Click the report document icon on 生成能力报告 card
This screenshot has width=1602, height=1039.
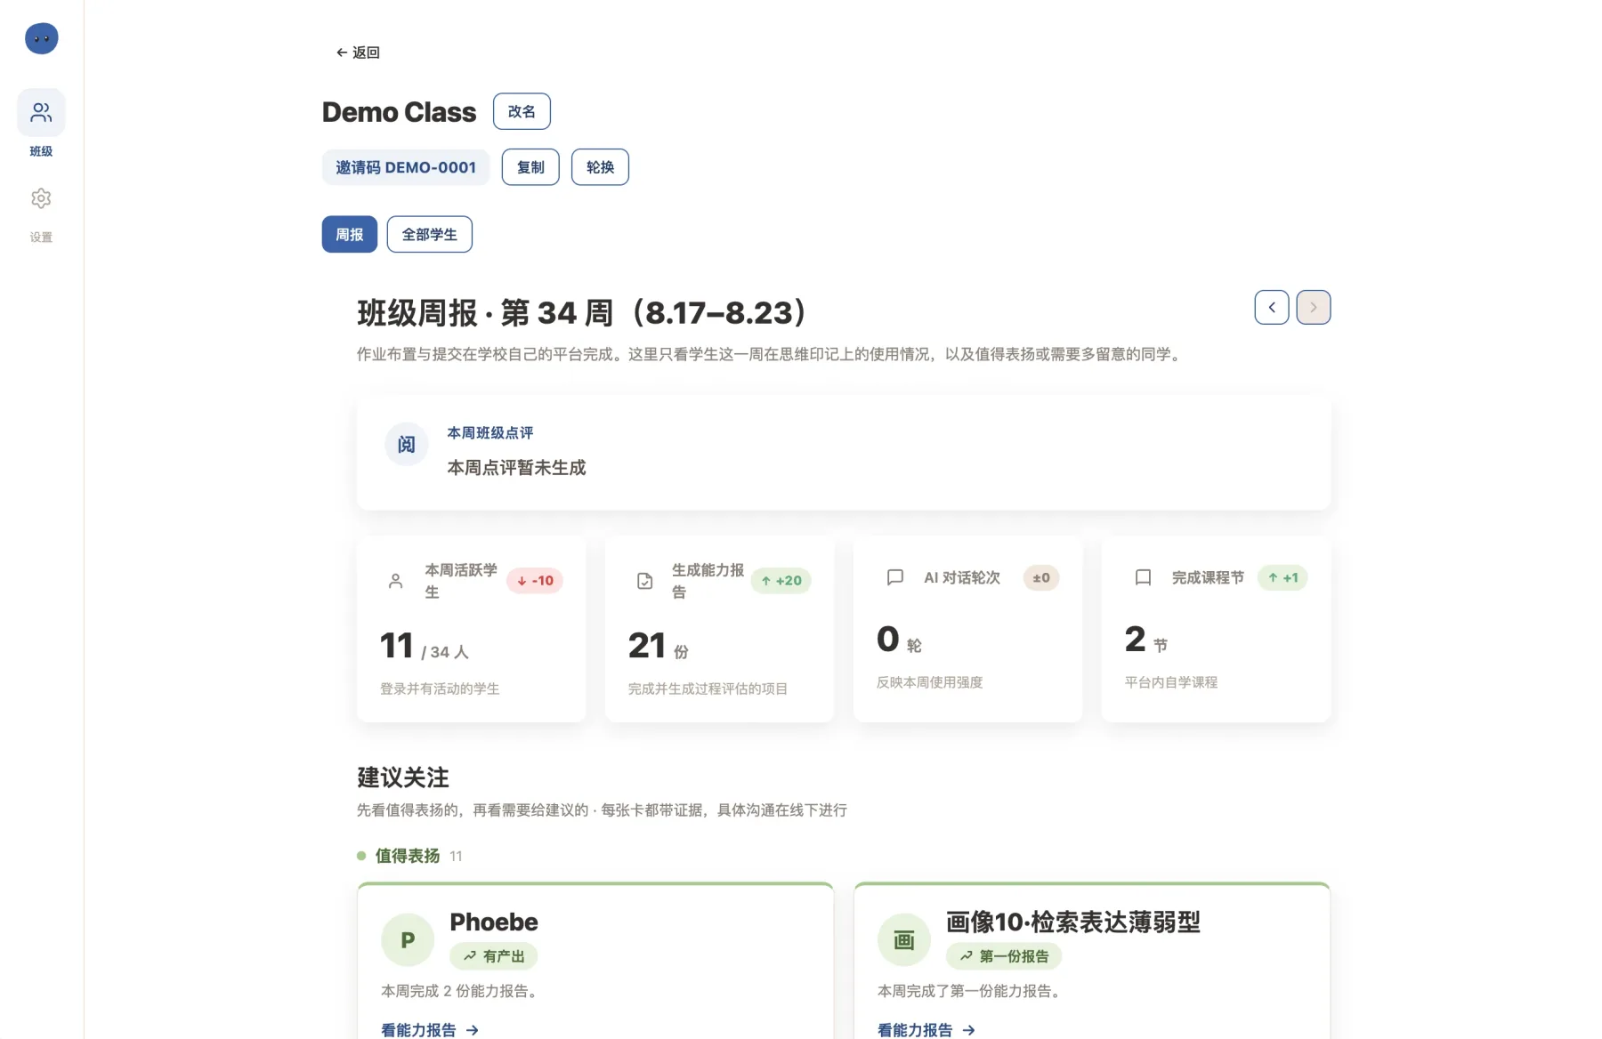pyautogui.click(x=645, y=581)
